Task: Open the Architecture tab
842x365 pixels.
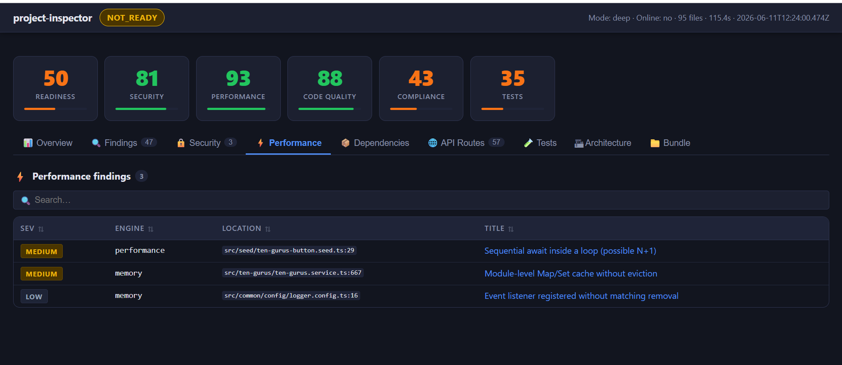Action: point(603,143)
